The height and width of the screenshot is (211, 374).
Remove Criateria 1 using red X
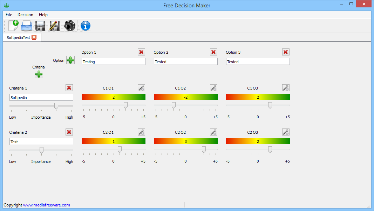coord(69,88)
